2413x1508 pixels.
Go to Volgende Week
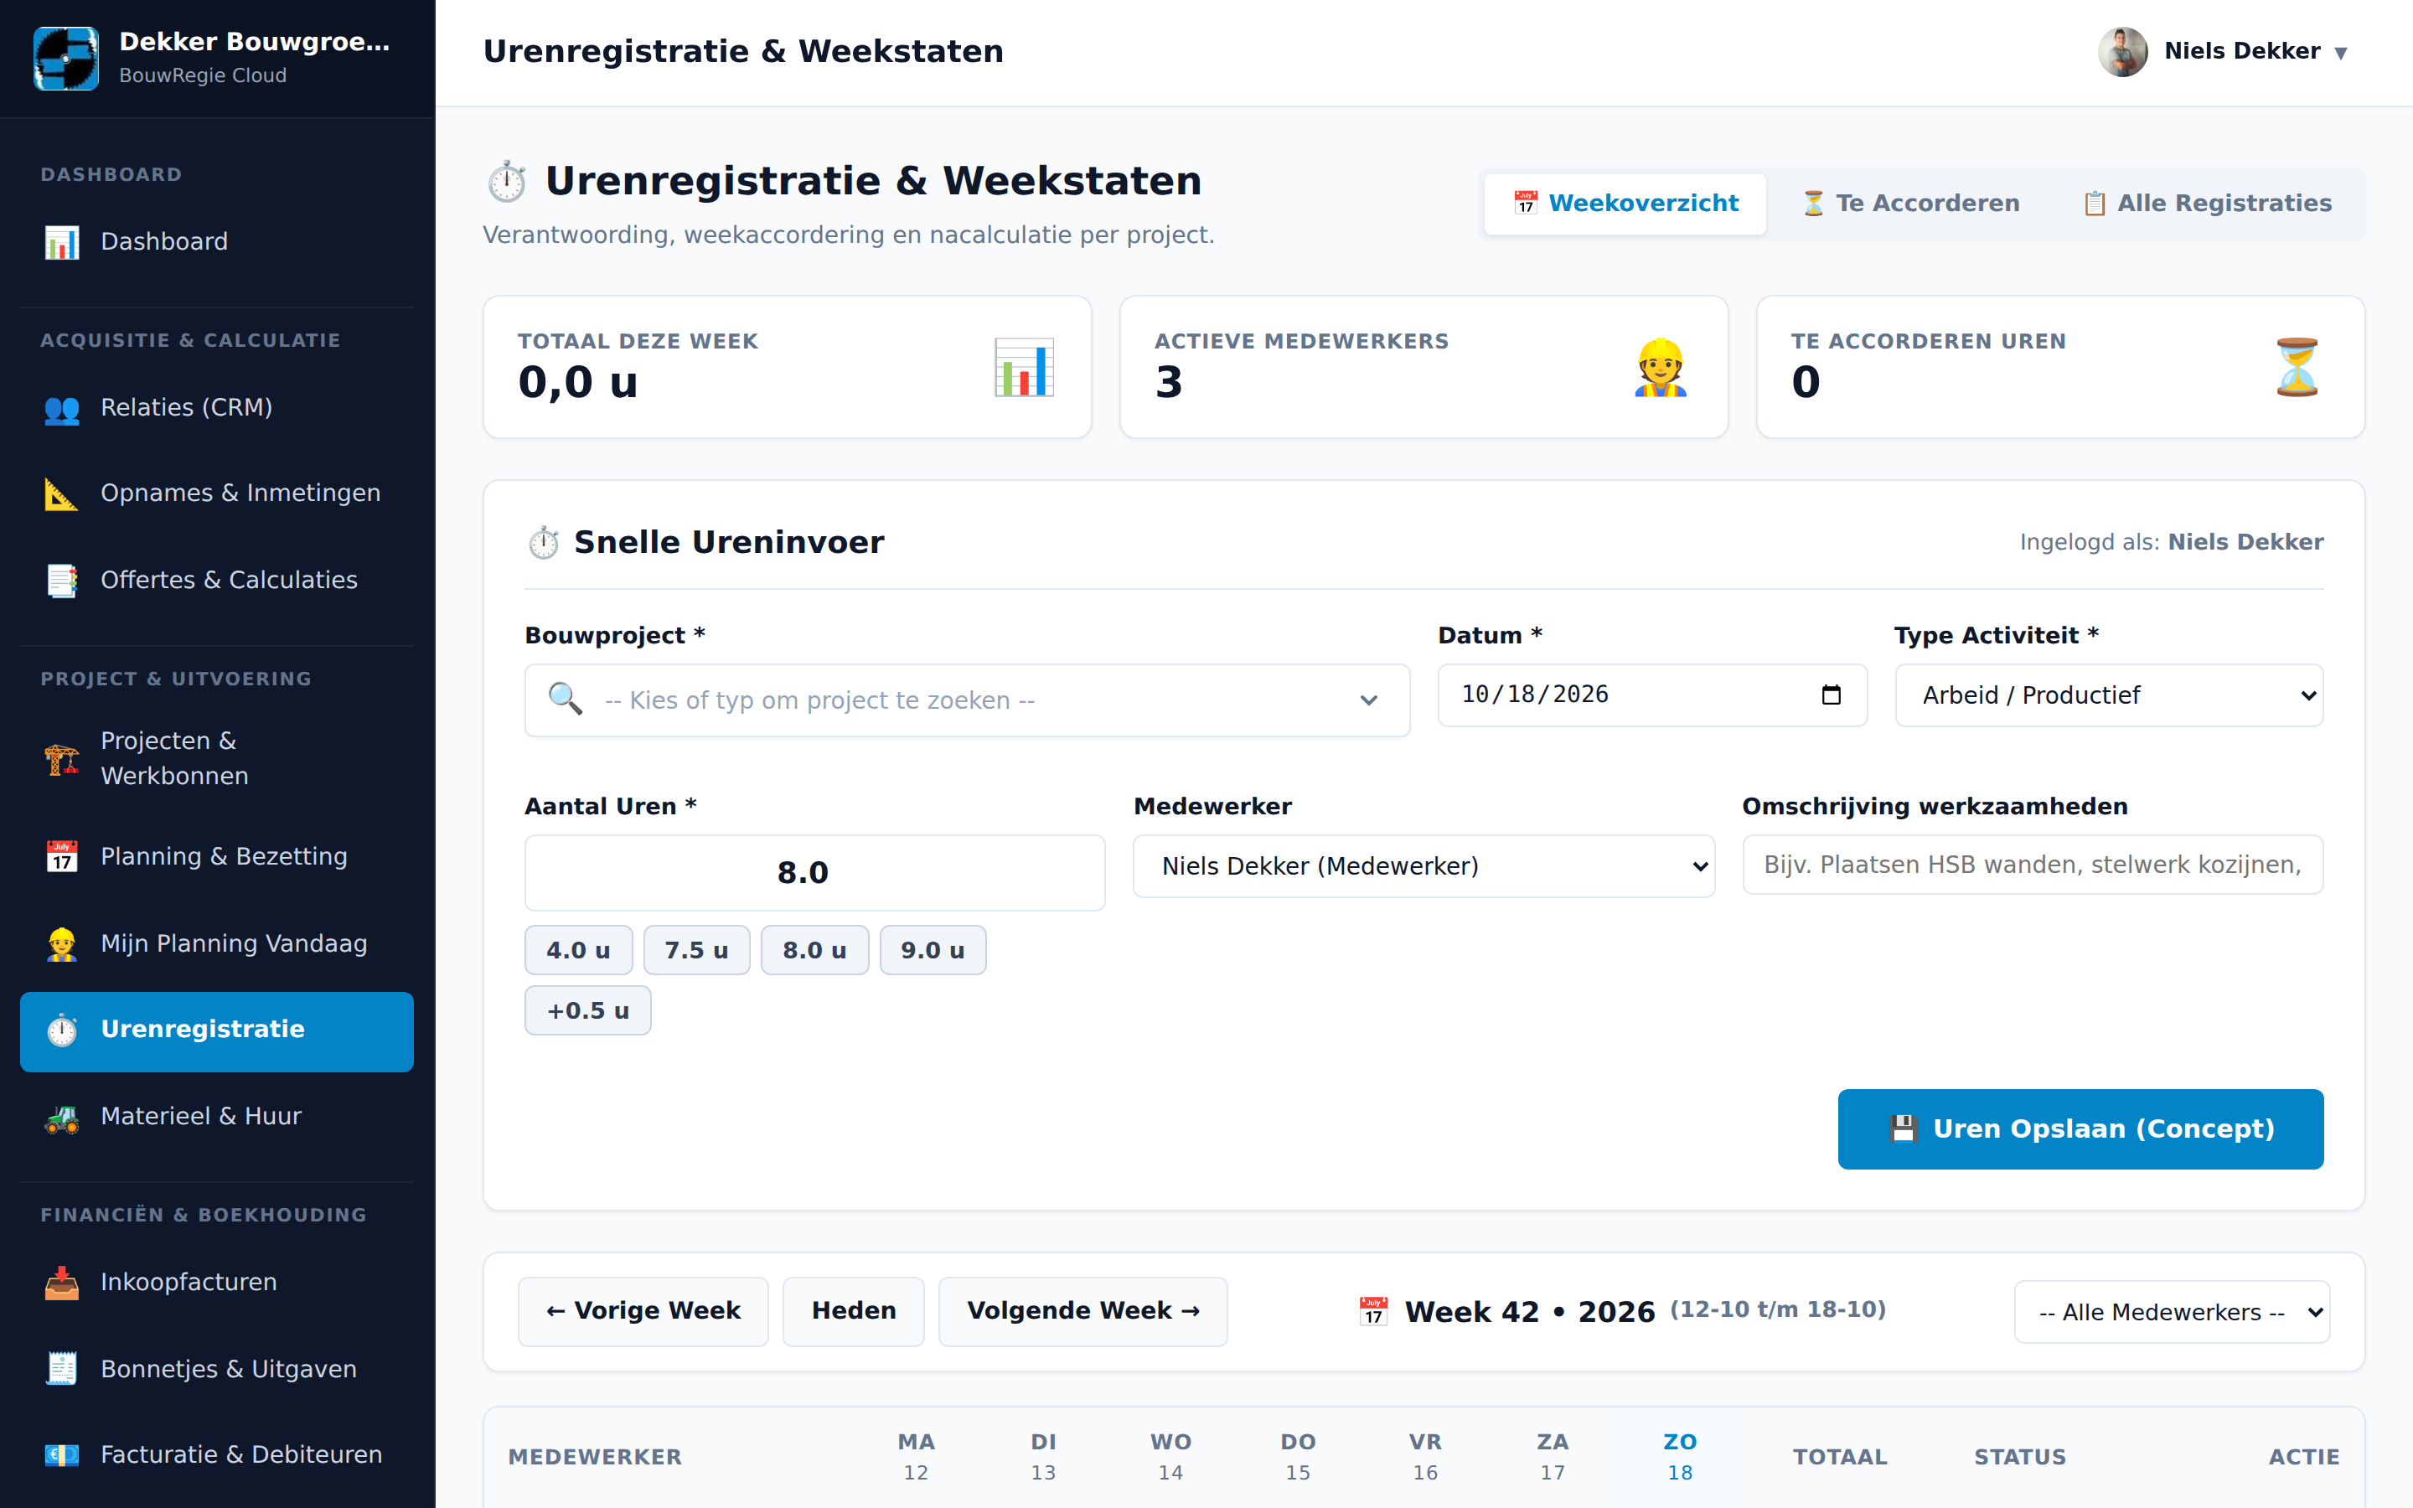pyautogui.click(x=1082, y=1311)
